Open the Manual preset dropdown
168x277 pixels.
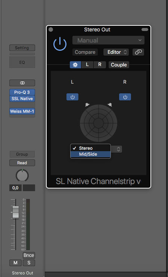click(108, 40)
